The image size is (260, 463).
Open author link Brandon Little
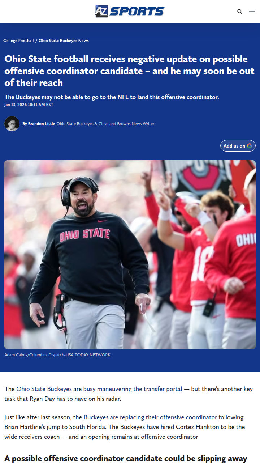pos(41,124)
